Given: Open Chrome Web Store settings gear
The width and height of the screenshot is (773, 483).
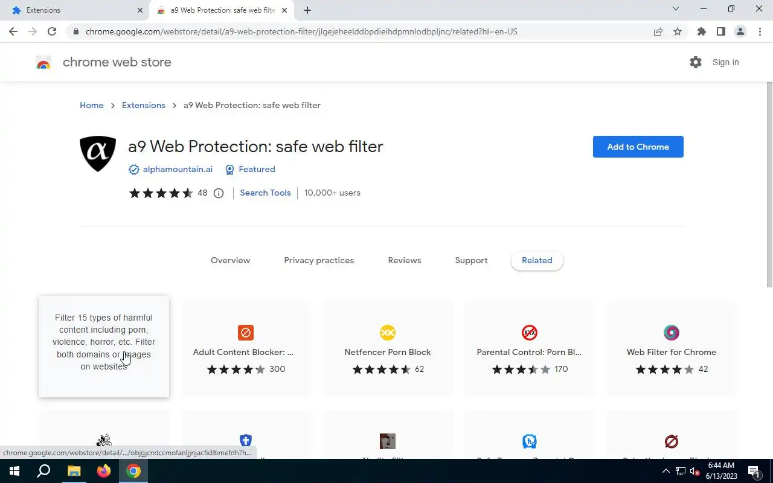Looking at the screenshot, I should tap(696, 62).
